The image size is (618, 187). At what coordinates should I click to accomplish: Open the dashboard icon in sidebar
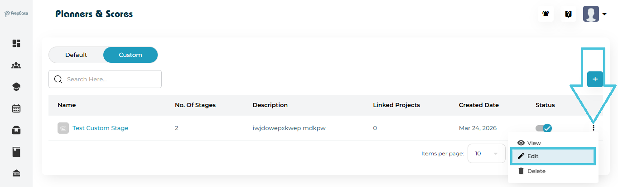click(16, 43)
